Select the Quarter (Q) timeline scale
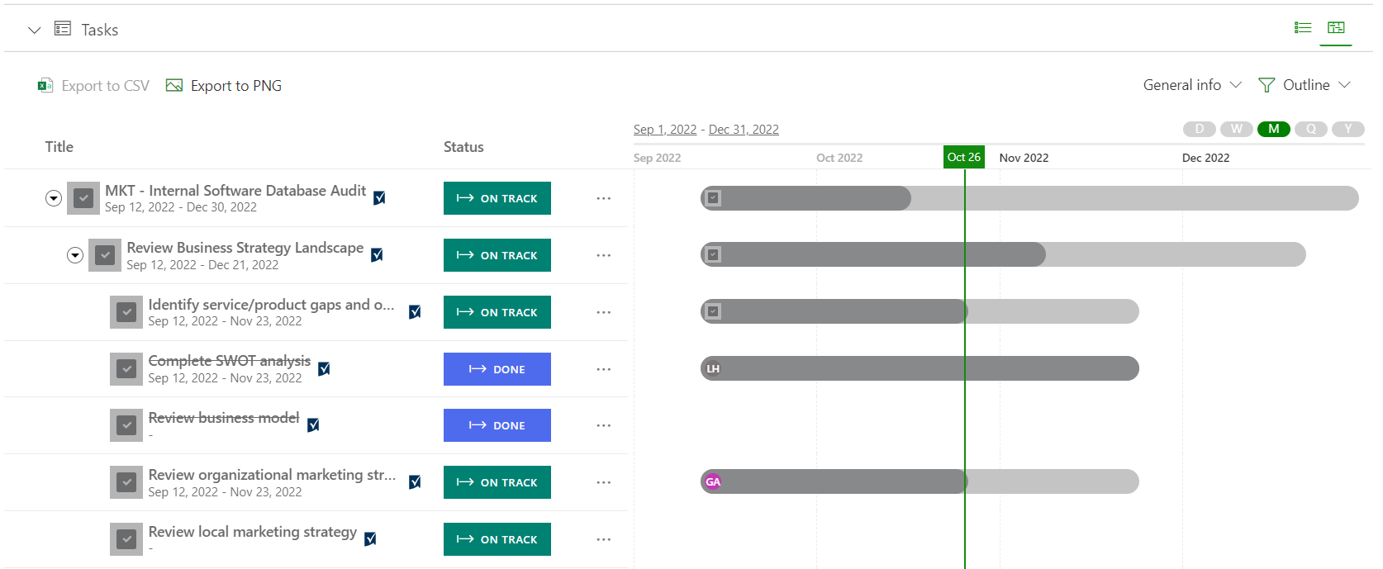 (x=1310, y=129)
